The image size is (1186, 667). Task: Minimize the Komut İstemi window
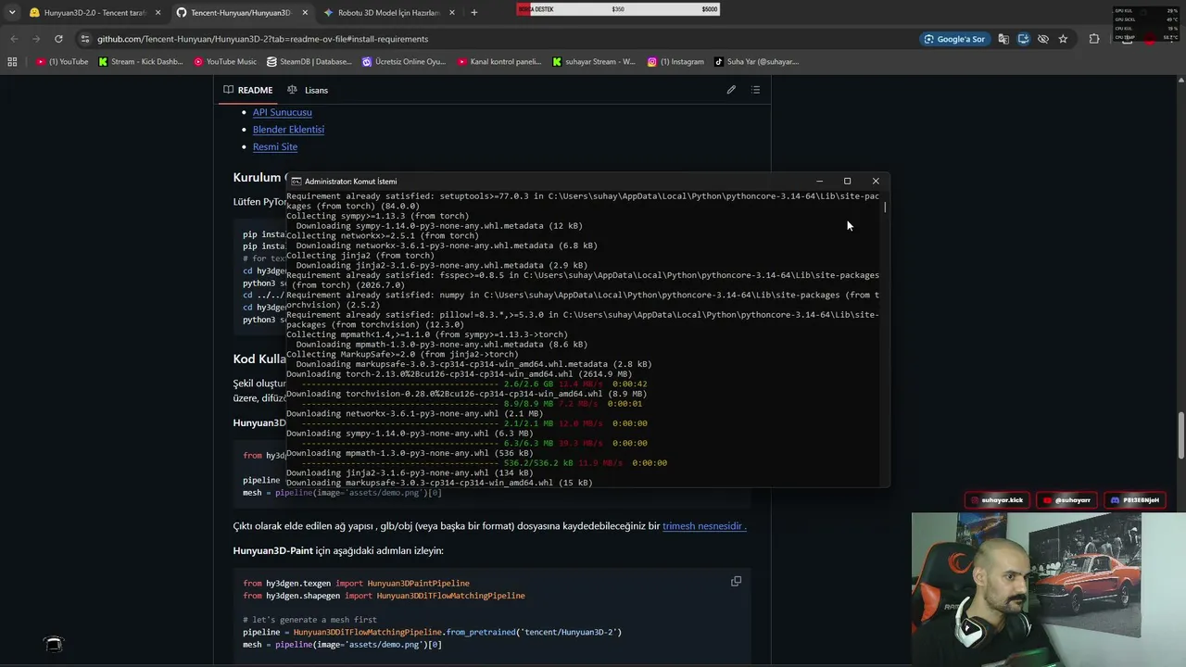pos(819,181)
